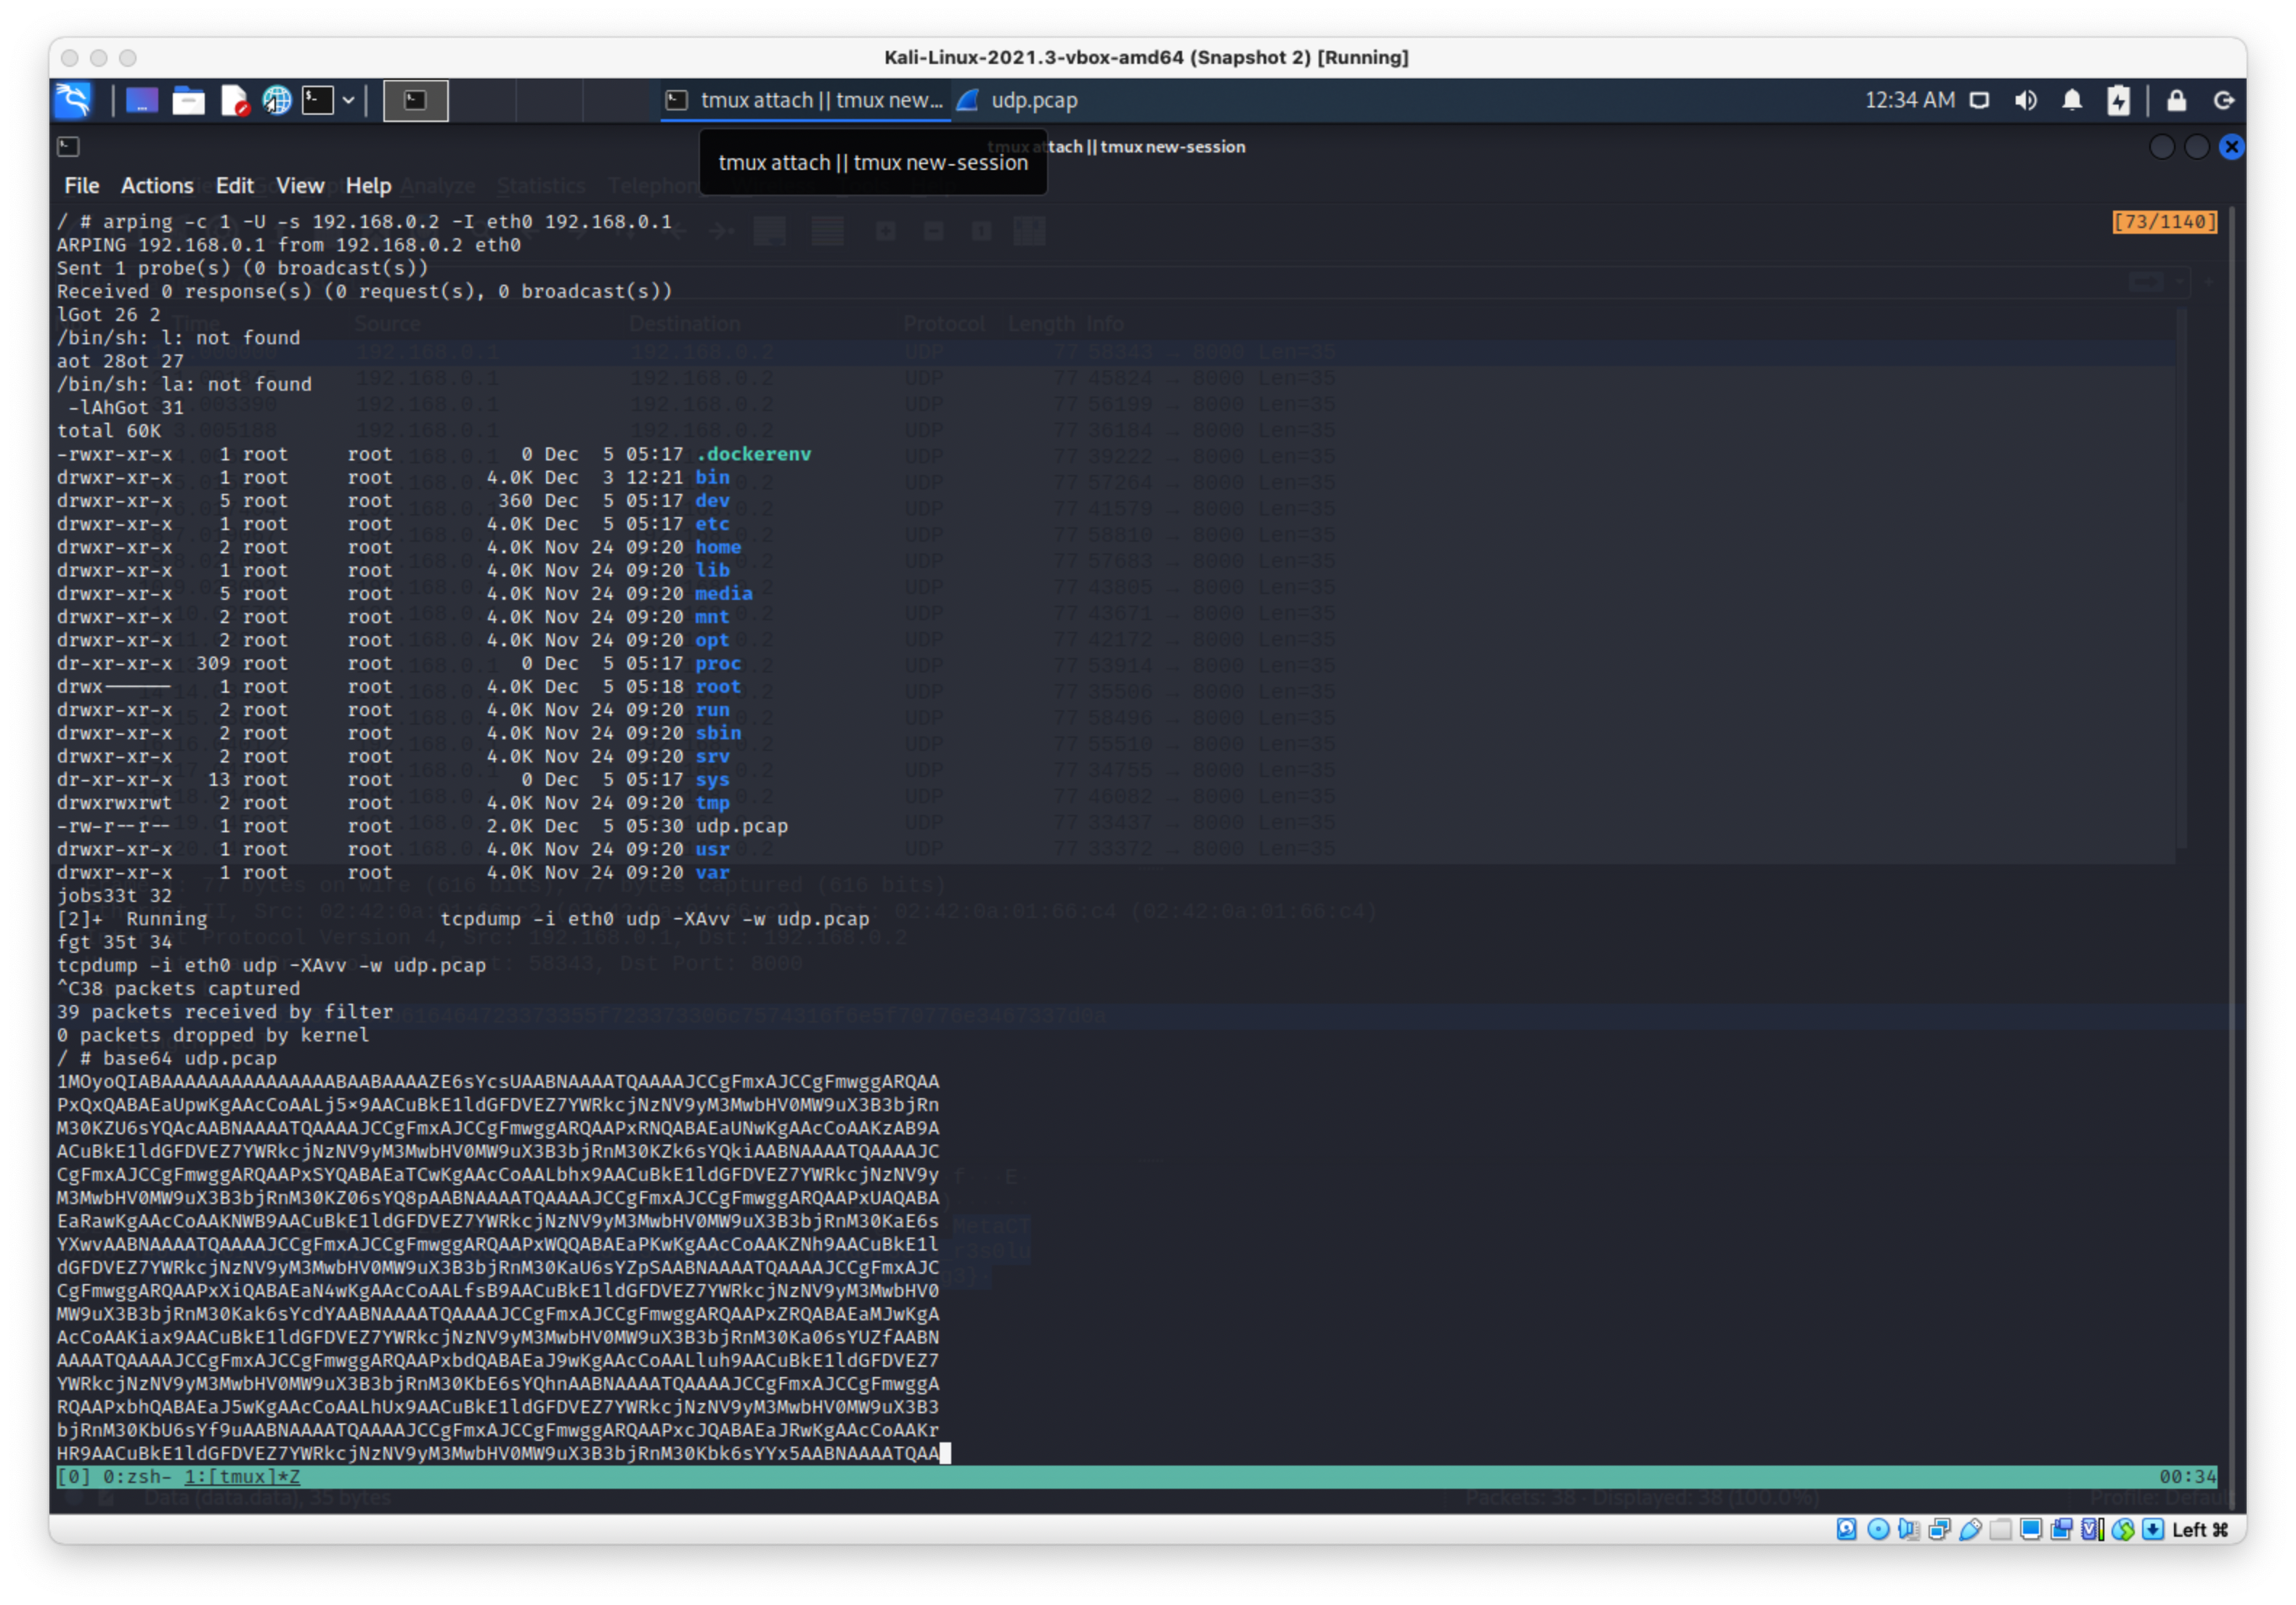Click the media directory name in listing
The width and height of the screenshot is (2296, 1605).
[724, 593]
